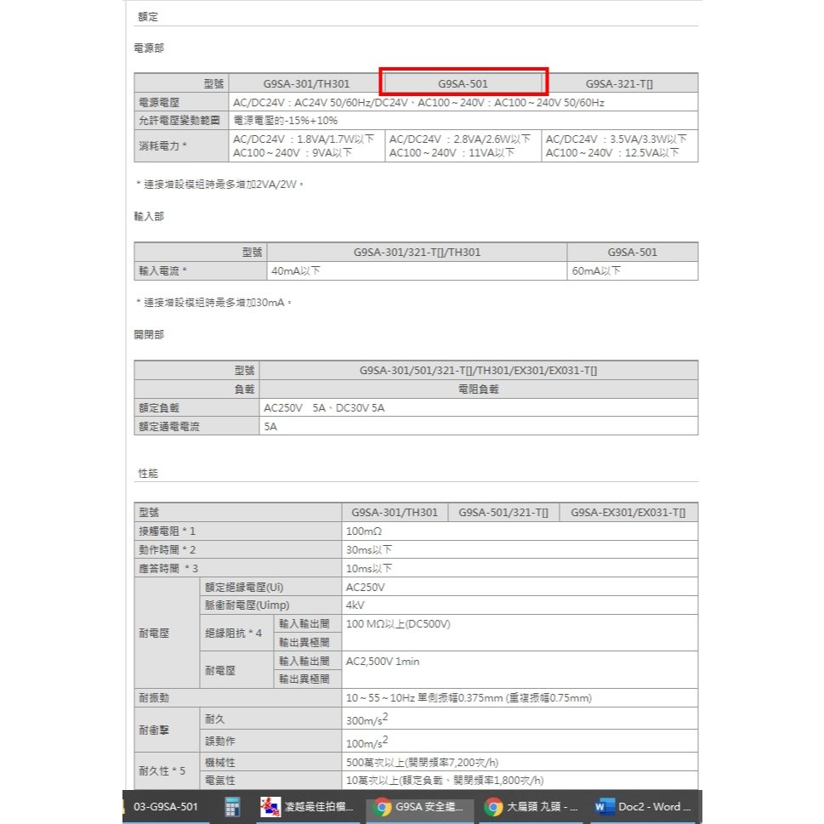Viewport: 824px width, 824px height.
Task: Select the AC250V 5A、DC30V 5A rated load cell
Action: pyautogui.click(x=324, y=408)
